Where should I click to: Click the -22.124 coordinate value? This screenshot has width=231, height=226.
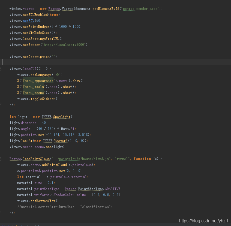(x=52, y=135)
